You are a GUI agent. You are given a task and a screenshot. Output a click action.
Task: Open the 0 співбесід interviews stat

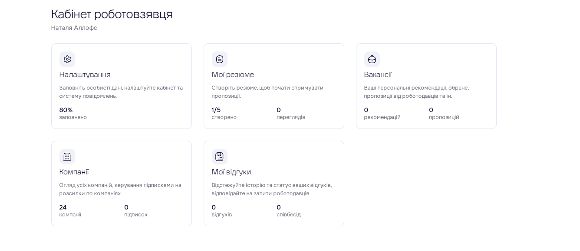click(x=288, y=211)
